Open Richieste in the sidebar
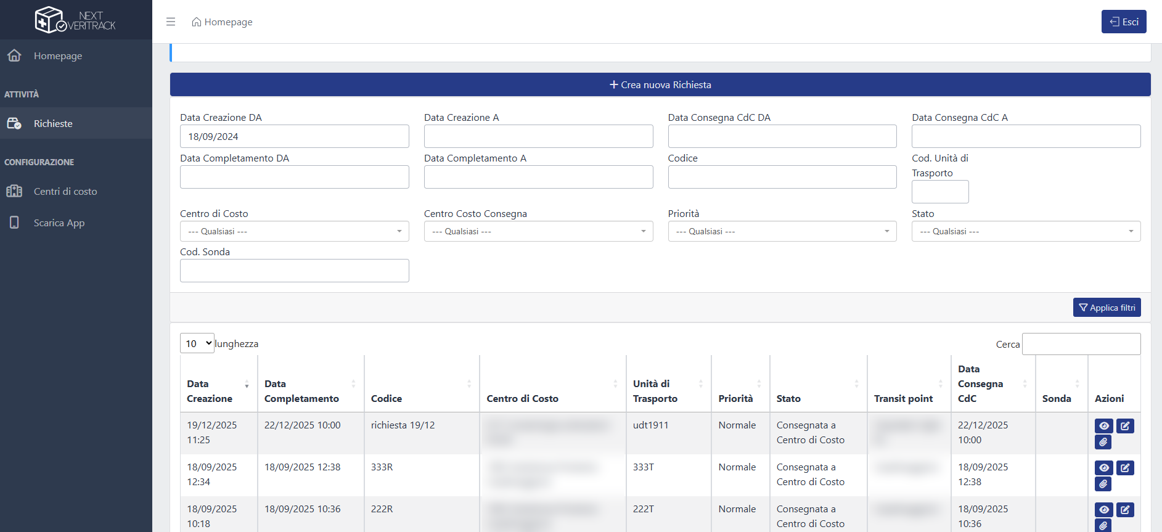1162x532 pixels. [76, 123]
